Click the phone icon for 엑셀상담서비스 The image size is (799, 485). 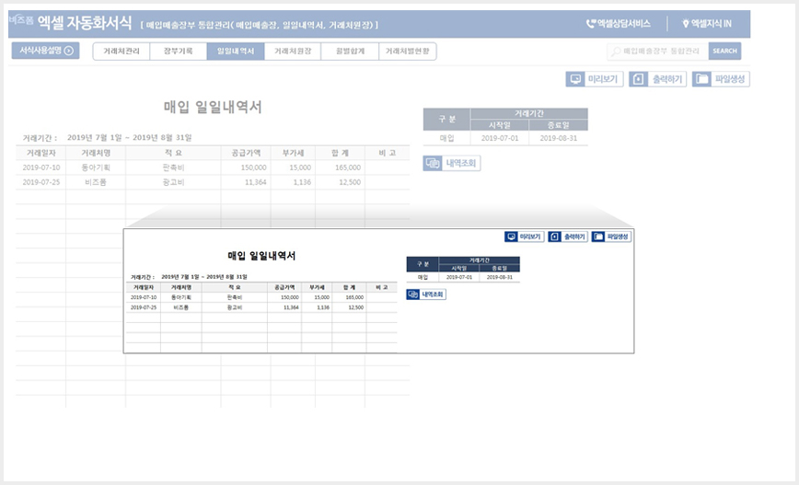pos(591,23)
